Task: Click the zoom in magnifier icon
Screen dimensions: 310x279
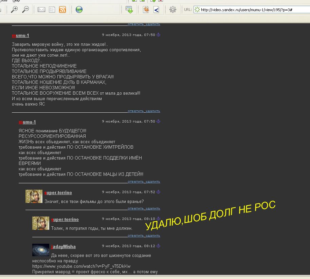Action: coord(15,10)
